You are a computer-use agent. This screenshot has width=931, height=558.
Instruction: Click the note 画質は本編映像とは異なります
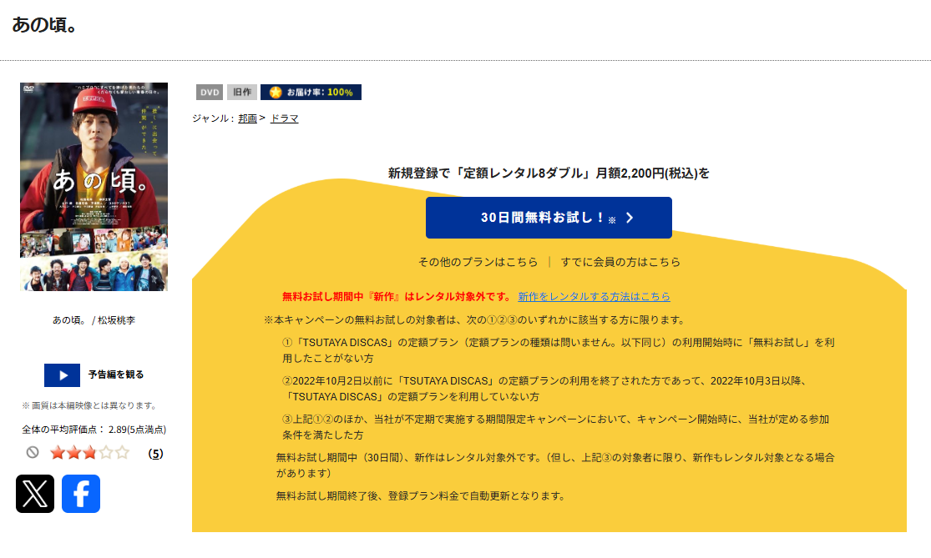click(x=90, y=405)
